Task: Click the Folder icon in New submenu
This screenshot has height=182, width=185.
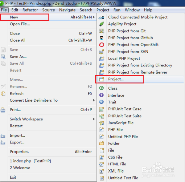Action: point(101,143)
